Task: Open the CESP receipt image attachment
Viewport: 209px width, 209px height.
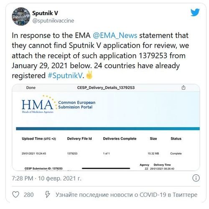Action: click(106, 127)
